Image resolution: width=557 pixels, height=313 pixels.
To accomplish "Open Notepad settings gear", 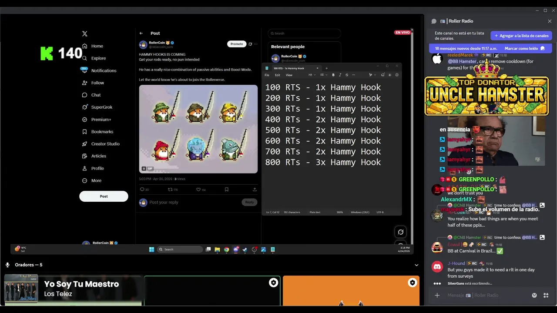I will point(397,75).
